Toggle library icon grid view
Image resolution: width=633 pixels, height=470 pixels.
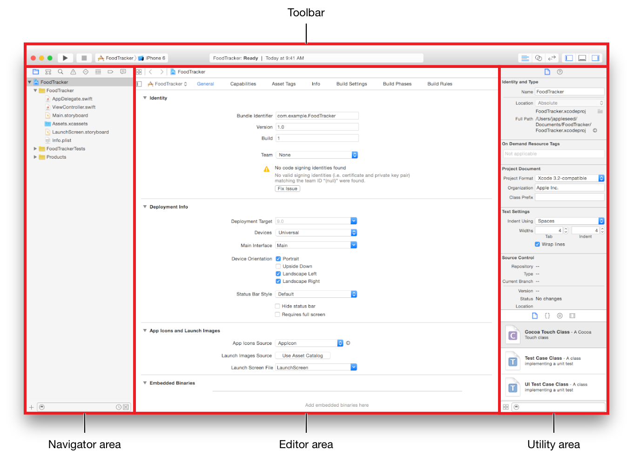pyautogui.click(x=505, y=407)
